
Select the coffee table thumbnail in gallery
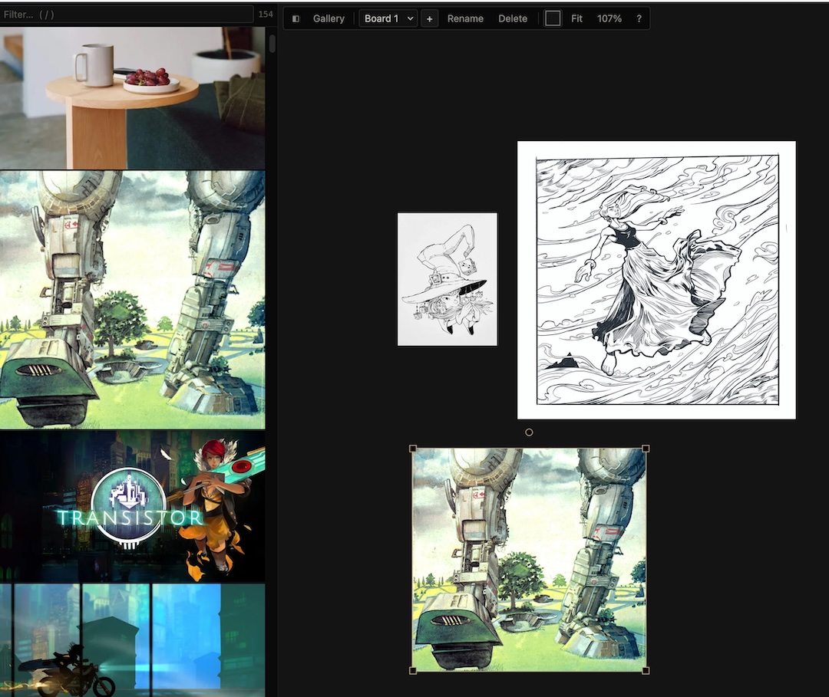(x=132, y=98)
